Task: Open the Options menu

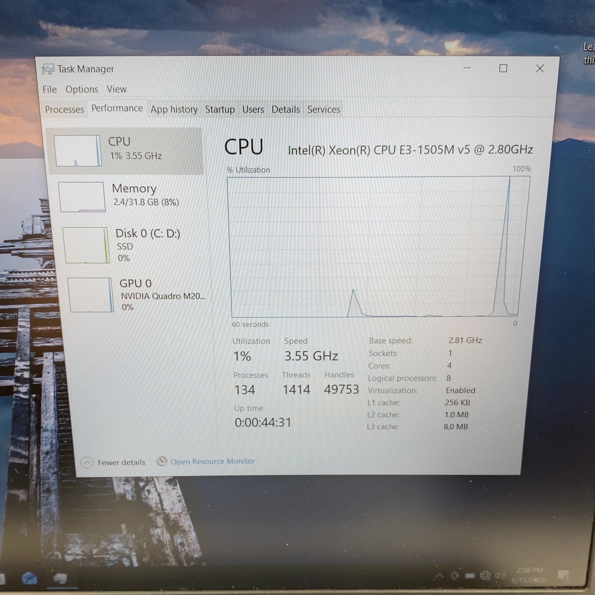Action: [82, 89]
